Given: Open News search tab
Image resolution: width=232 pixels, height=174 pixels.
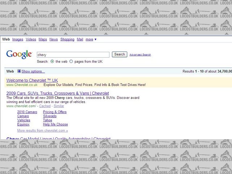Looking at the screenshot, I should click(54, 40).
